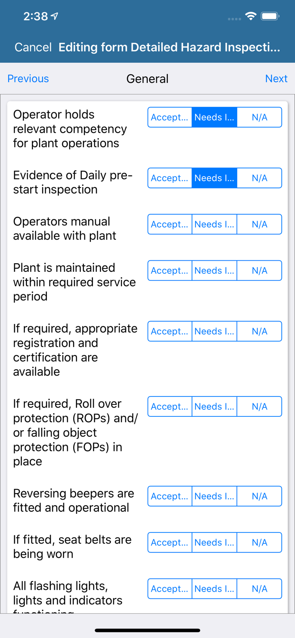Image resolution: width=295 pixels, height=638 pixels.
Task: Mark flashing lights and indicators Acceptable
Action: (x=170, y=589)
